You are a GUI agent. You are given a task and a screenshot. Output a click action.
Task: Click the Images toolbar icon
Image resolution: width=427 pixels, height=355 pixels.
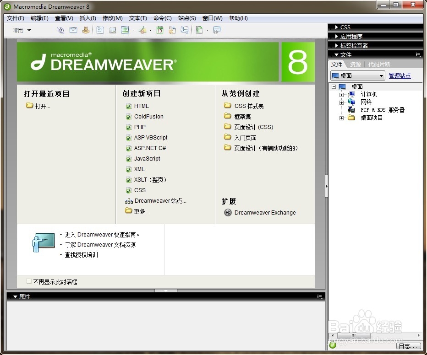click(125, 30)
